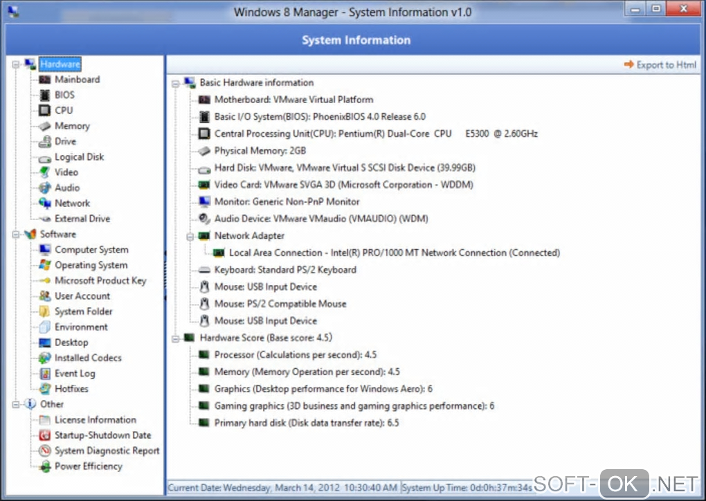Collapse the Network Adapter node
The height and width of the screenshot is (501, 706).
tap(190, 237)
